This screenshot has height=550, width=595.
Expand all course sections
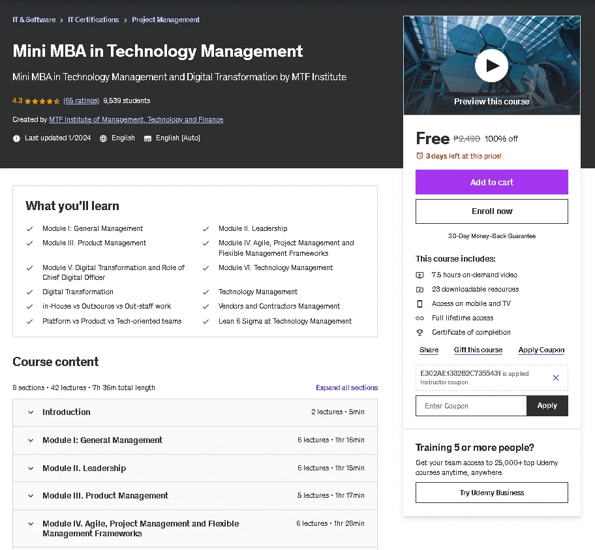[x=347, y=388]
